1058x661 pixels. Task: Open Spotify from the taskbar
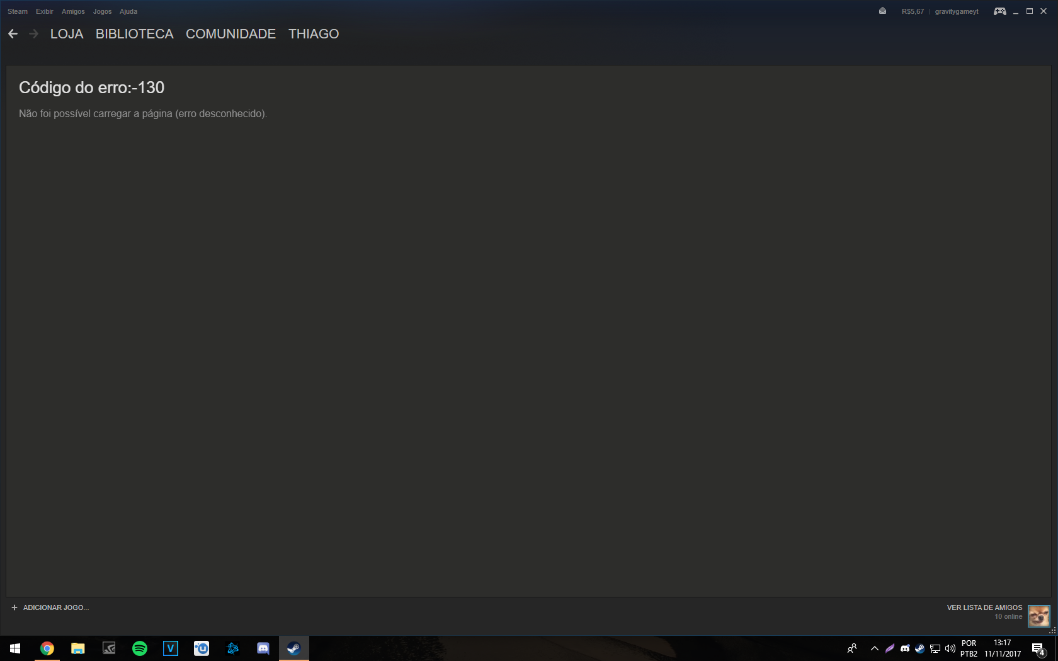[x=139, y=648]
